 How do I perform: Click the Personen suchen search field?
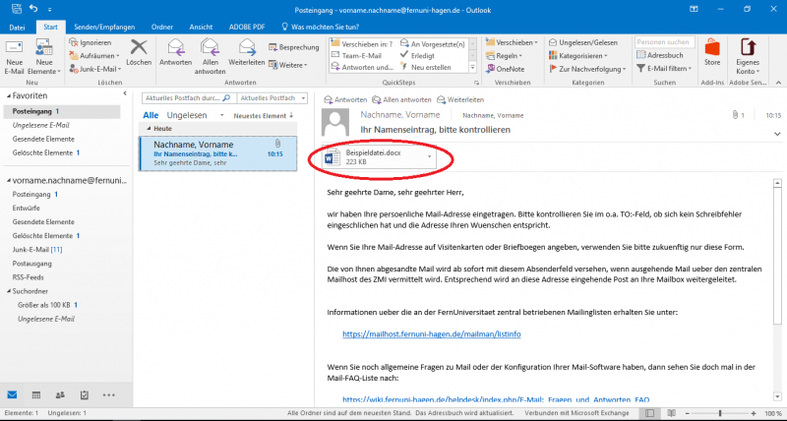point(664,43)
